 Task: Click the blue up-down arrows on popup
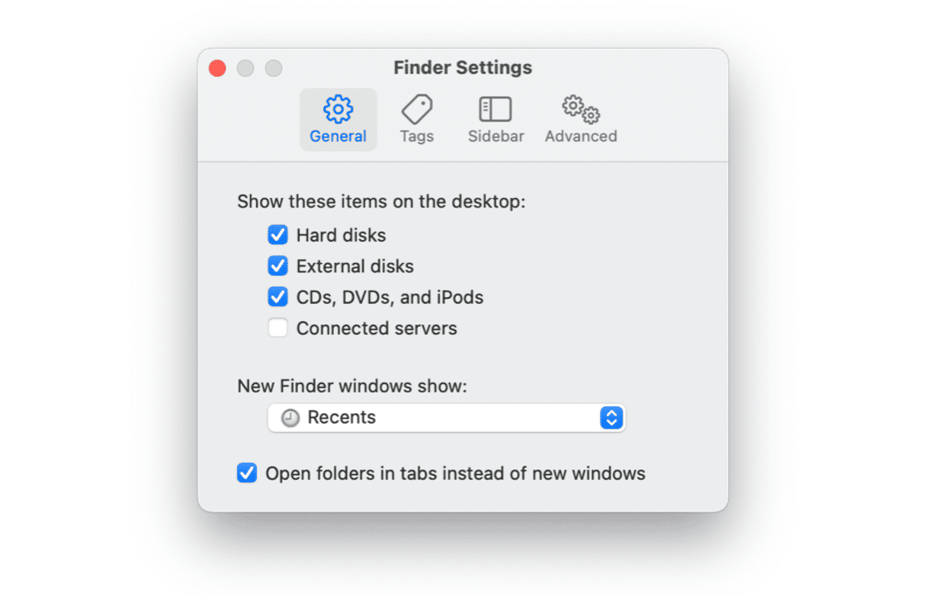(x=611, y=418)
